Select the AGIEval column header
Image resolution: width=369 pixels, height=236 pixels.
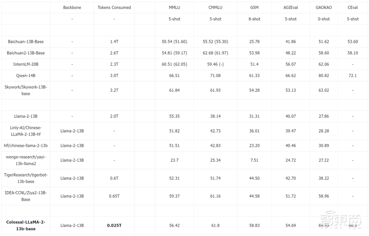pyautogui.click(x=290, y=7)
